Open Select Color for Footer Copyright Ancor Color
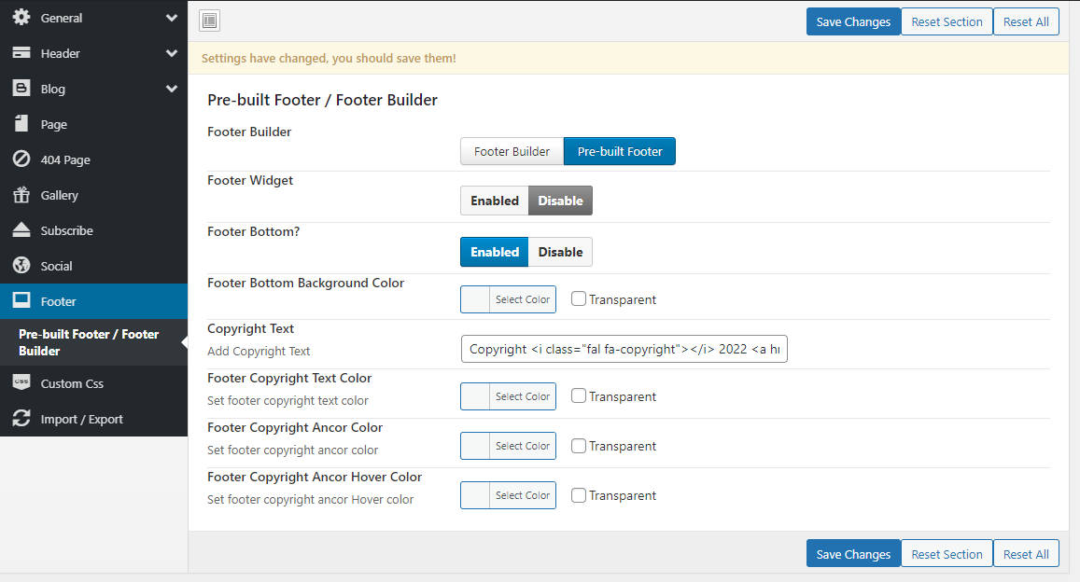This screenshot has width=1080, height=582. coord(522,446)
